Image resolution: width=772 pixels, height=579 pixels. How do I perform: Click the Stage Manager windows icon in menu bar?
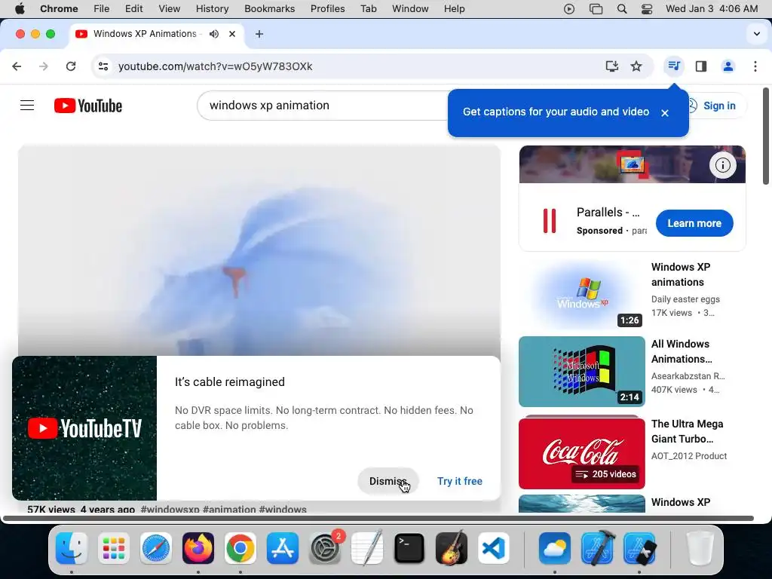coord(596,8)
